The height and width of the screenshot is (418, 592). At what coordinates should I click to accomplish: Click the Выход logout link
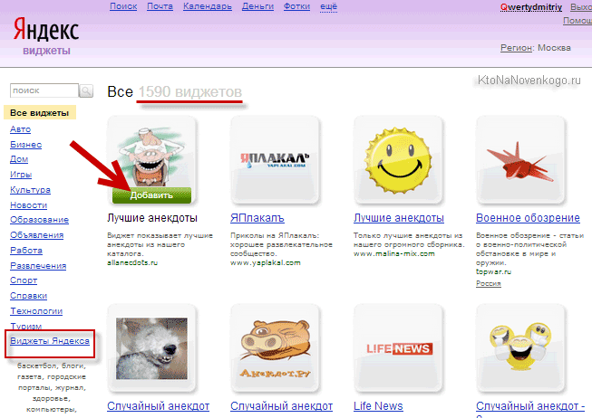click(x=581, y=7)
